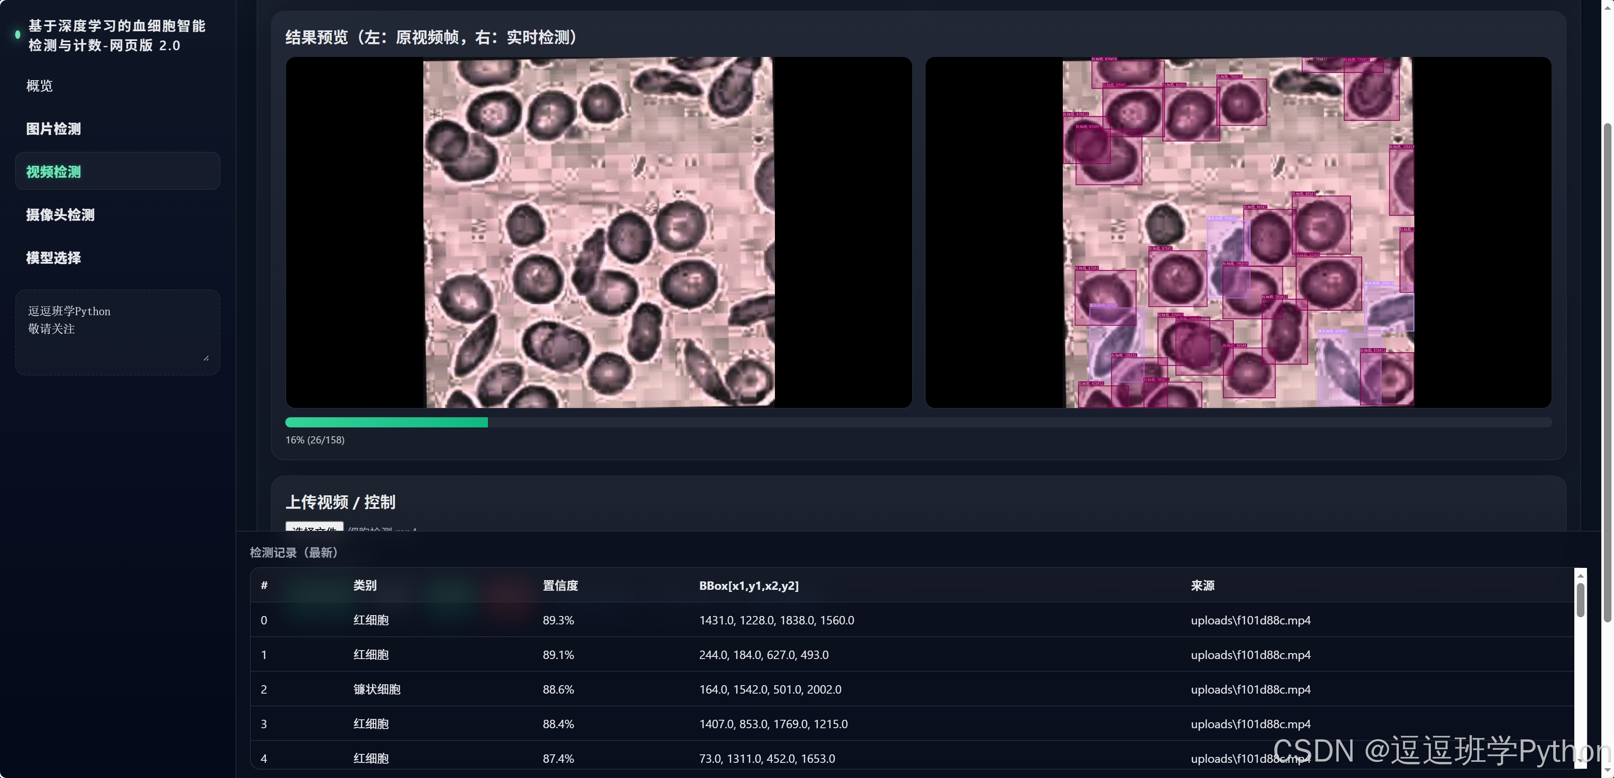The height and width of the screenshot is (778, 1614).
Task: Open the 概览 overview page
Action: tap(40, 86)
